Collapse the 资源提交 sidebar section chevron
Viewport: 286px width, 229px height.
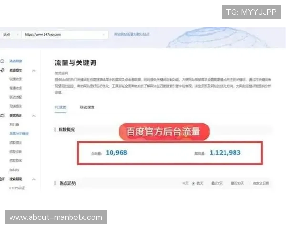pyautogui.click(x=34, y=70)
